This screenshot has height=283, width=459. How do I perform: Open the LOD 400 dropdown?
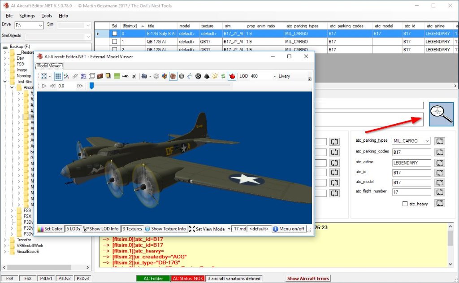point(275,76)
